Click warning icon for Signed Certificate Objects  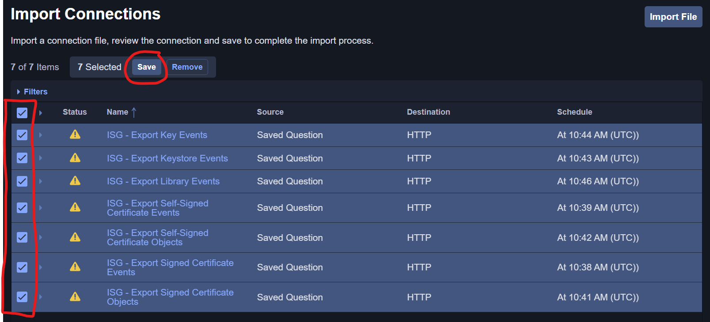[x=75, y=297]
